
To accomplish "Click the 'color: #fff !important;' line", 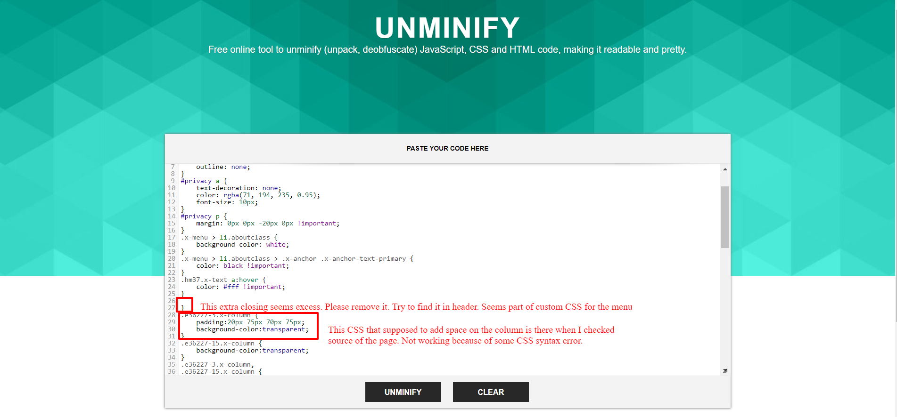I will click(x=240, y=287).
